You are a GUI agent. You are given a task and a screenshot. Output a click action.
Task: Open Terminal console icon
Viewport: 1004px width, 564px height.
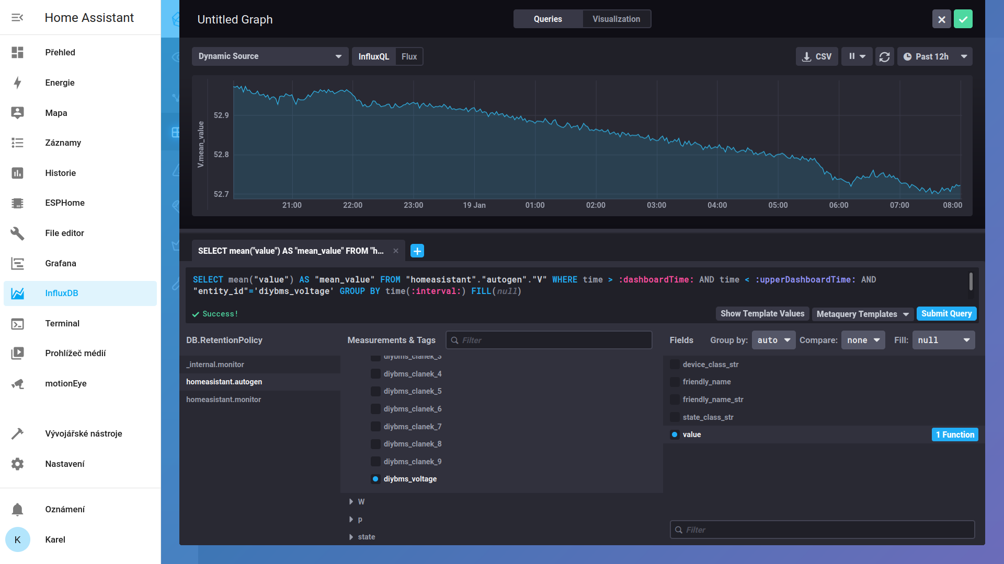[x=17, y=323]
